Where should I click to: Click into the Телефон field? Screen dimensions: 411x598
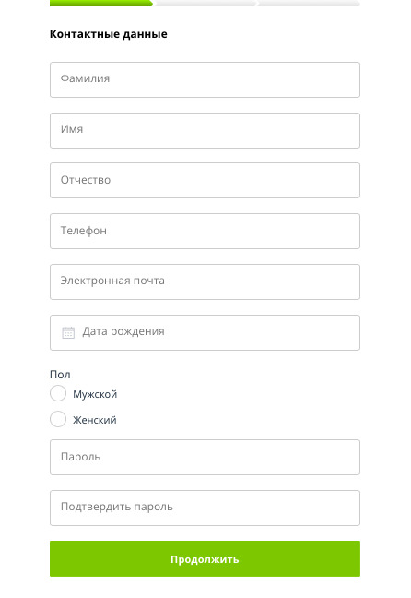pos(205,231)
